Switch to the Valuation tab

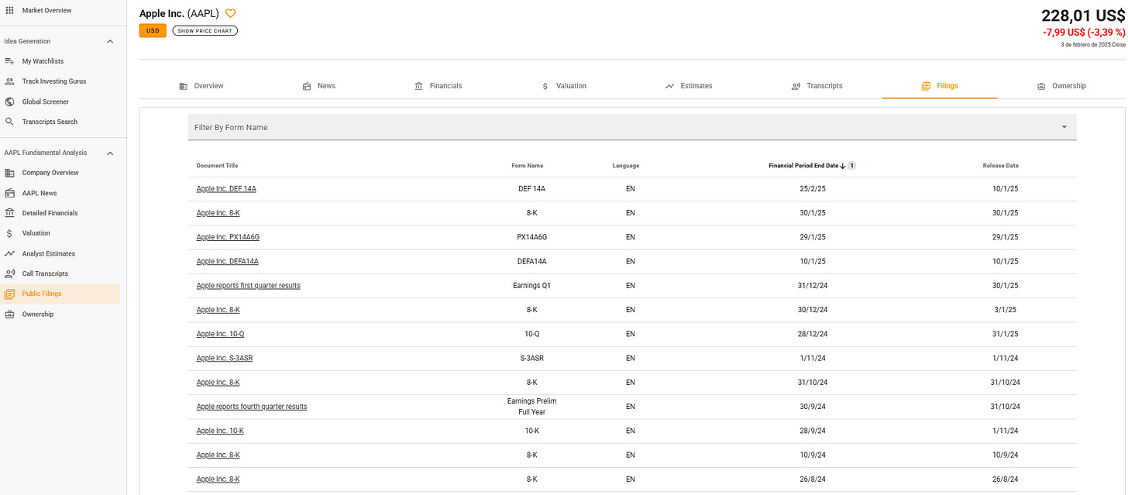[x=563, y=86]
